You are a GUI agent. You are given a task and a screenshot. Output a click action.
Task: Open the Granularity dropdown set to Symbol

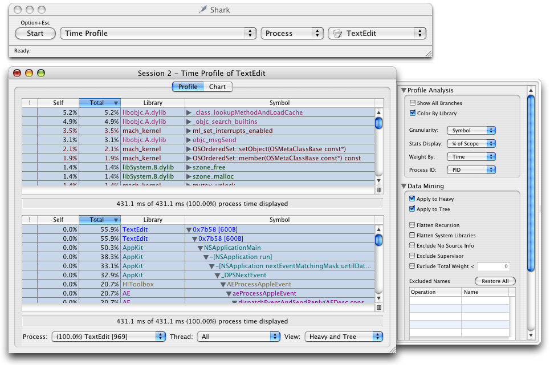click(x=471, y=130)
